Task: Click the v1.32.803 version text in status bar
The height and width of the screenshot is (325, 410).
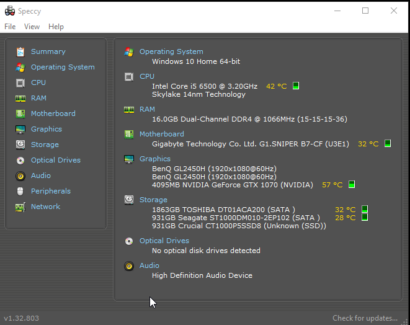Action: point(22,318)
